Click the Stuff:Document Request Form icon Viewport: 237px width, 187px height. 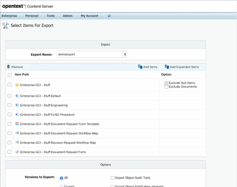pyautogui.click(x=17, y=152)
